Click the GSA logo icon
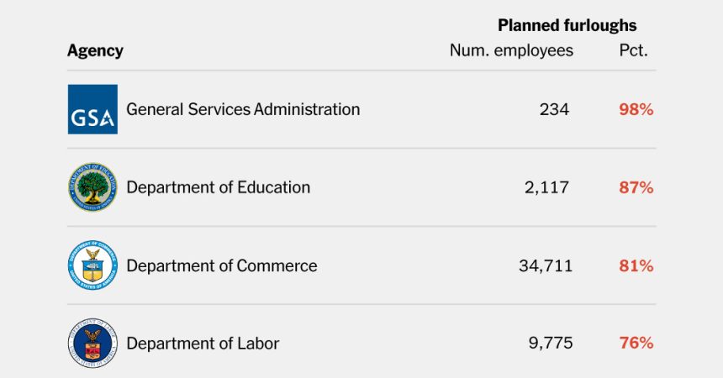Screen dimensions: 723x378 92,109
